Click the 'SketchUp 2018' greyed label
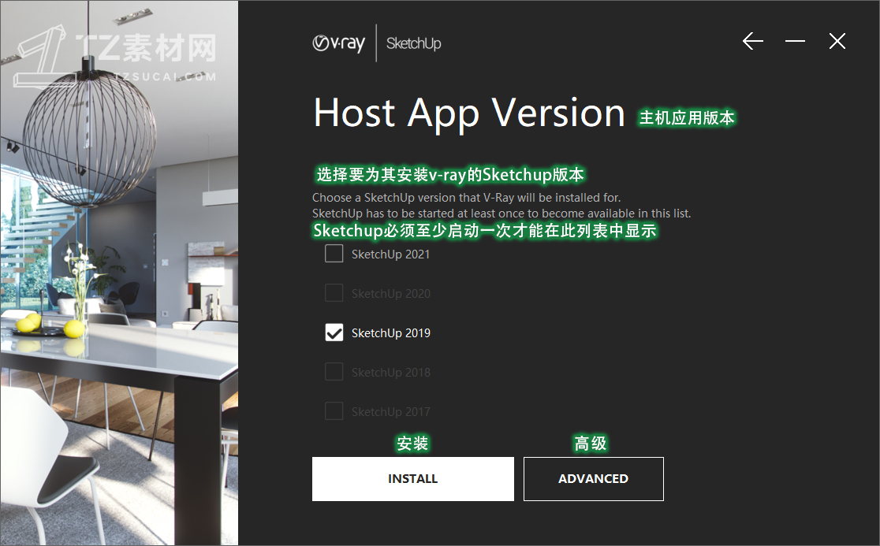The image size is (880, 546). (390, 372)
